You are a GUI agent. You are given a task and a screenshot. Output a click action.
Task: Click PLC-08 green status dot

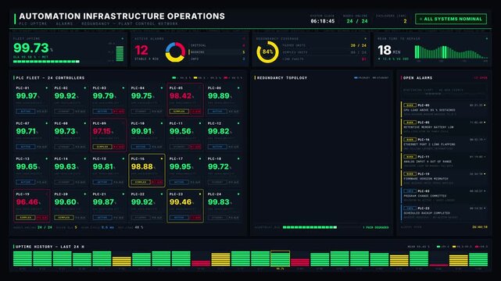tap(85, 123)
